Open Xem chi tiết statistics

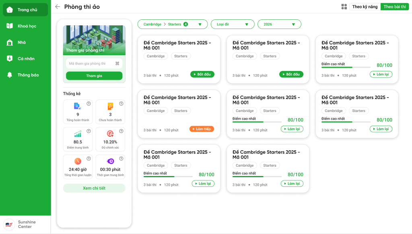94,188
